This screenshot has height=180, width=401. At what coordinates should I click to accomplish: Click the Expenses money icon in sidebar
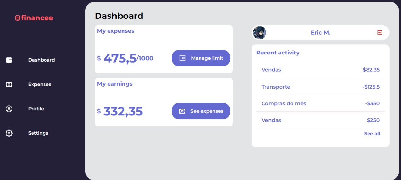[9, 84]
